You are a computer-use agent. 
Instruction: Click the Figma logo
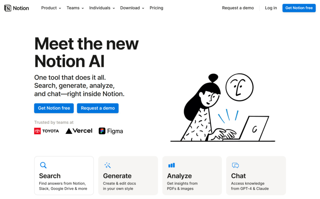pos(111,131)
